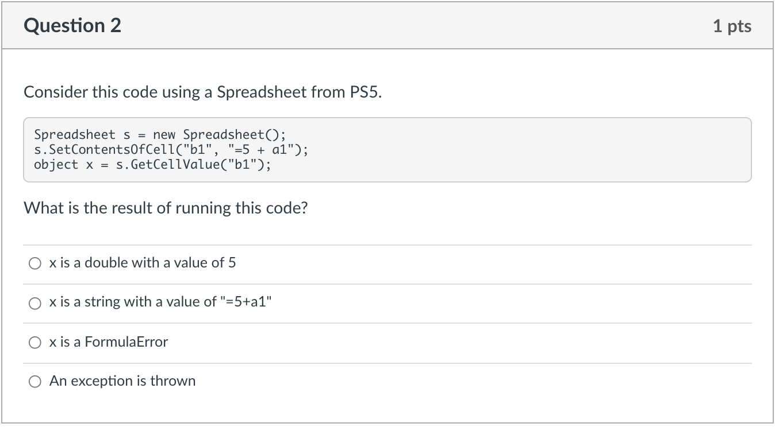Click the Question 2 heading
The height and width of the screenshot is (427, 775).
72,26
